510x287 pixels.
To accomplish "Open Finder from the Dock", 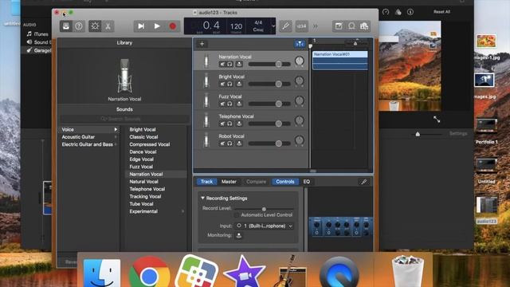I will click(101, 273).
